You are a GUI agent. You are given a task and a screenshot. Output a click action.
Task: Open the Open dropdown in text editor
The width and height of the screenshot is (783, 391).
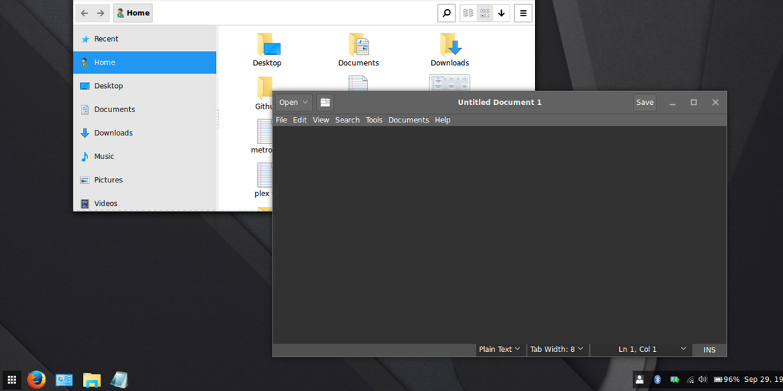point(294,102)
